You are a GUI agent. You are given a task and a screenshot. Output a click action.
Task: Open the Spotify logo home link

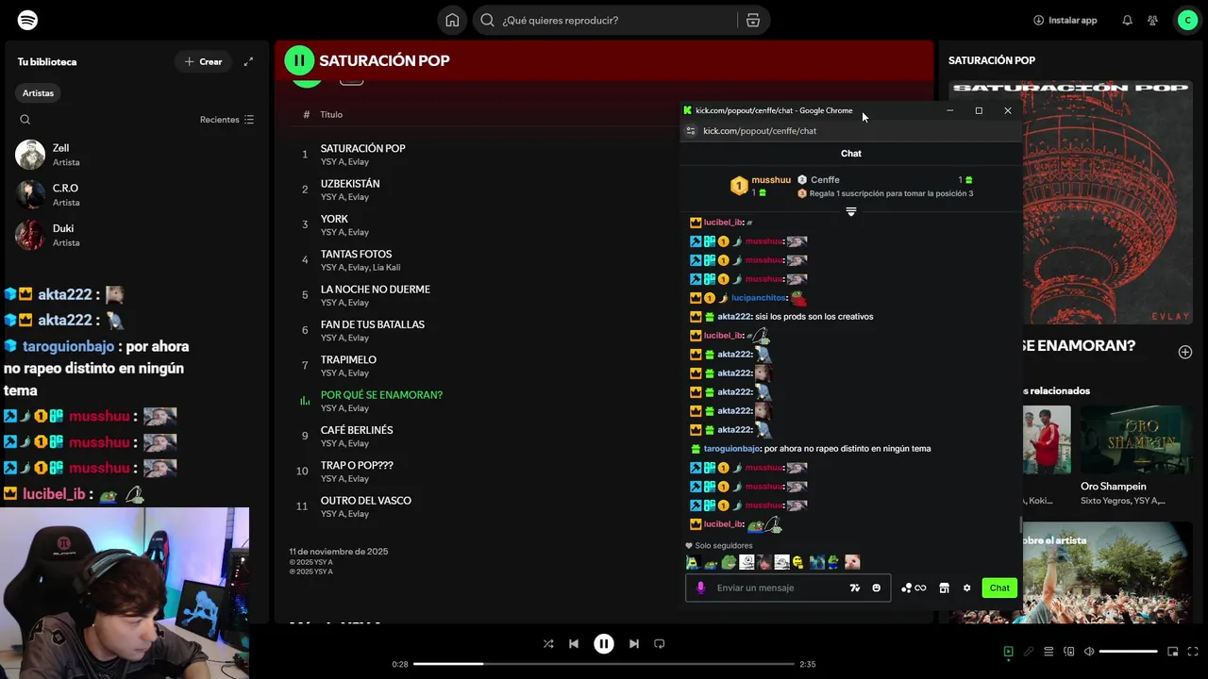[27, 20]
